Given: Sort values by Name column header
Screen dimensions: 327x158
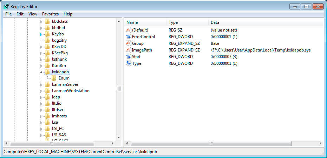Looking at the screenshot, I should [145, 22].
